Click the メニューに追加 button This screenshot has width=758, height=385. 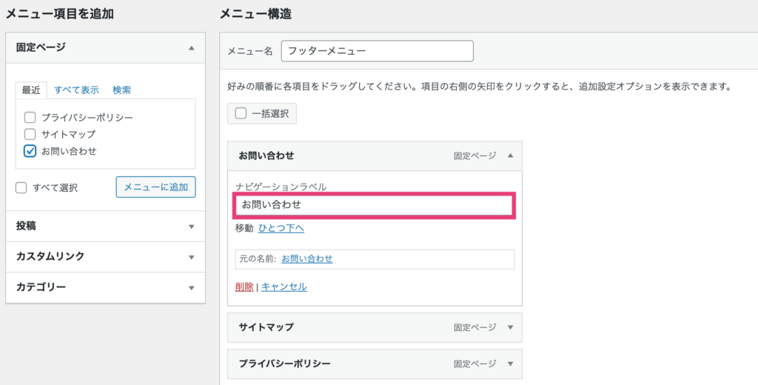155,187
